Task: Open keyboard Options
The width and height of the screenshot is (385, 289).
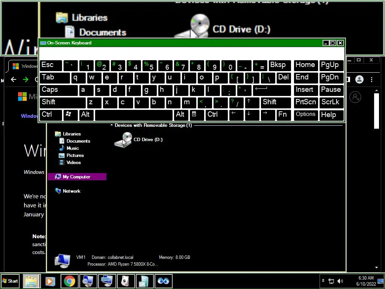Action: pos(306,115)
